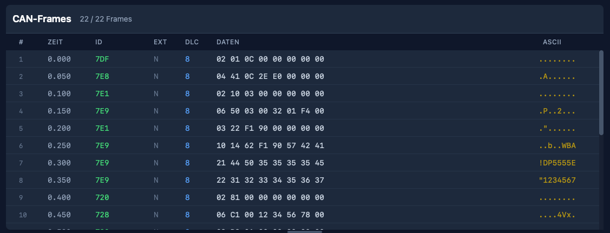This screenshot has width=610, height=233.
Task: Click the ASCII value !DP5555E
Action: click(557, 163)
